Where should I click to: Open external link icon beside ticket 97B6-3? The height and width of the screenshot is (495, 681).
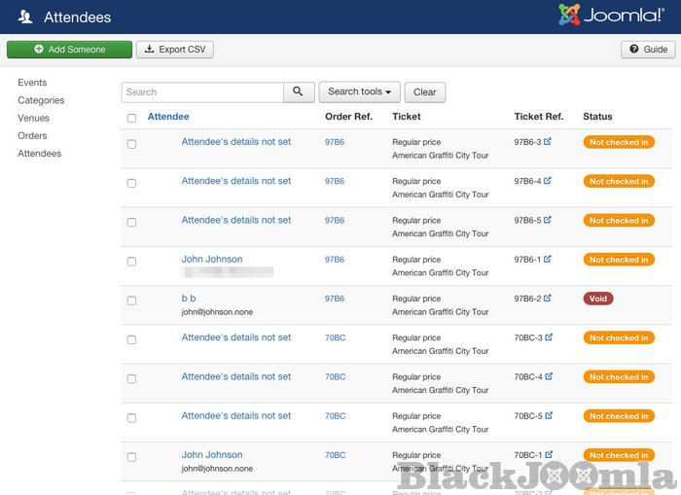click(548, 142)
